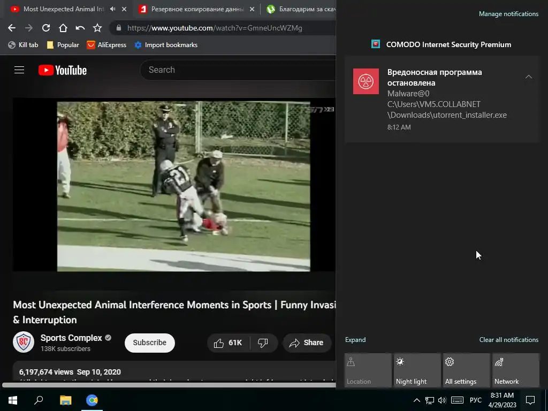Open the Network quick action
The height and width of the screenshot is (411, 548).
tap(516, 370)
